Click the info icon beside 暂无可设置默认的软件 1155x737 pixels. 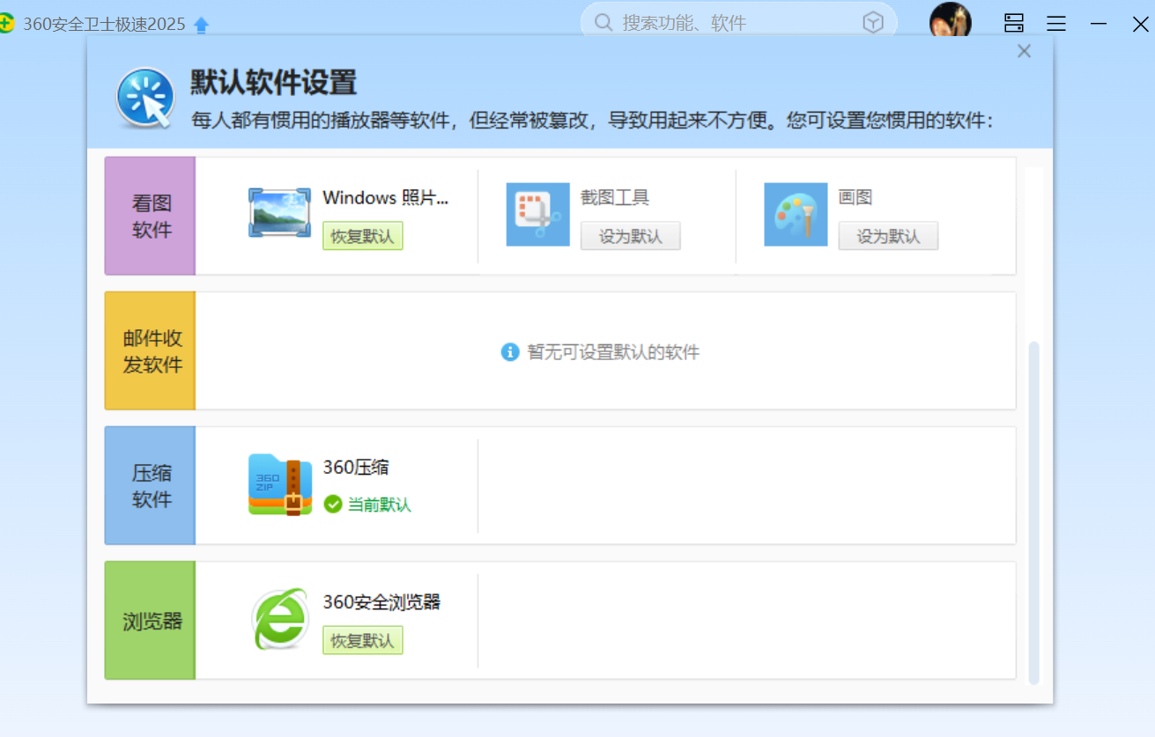510,352
